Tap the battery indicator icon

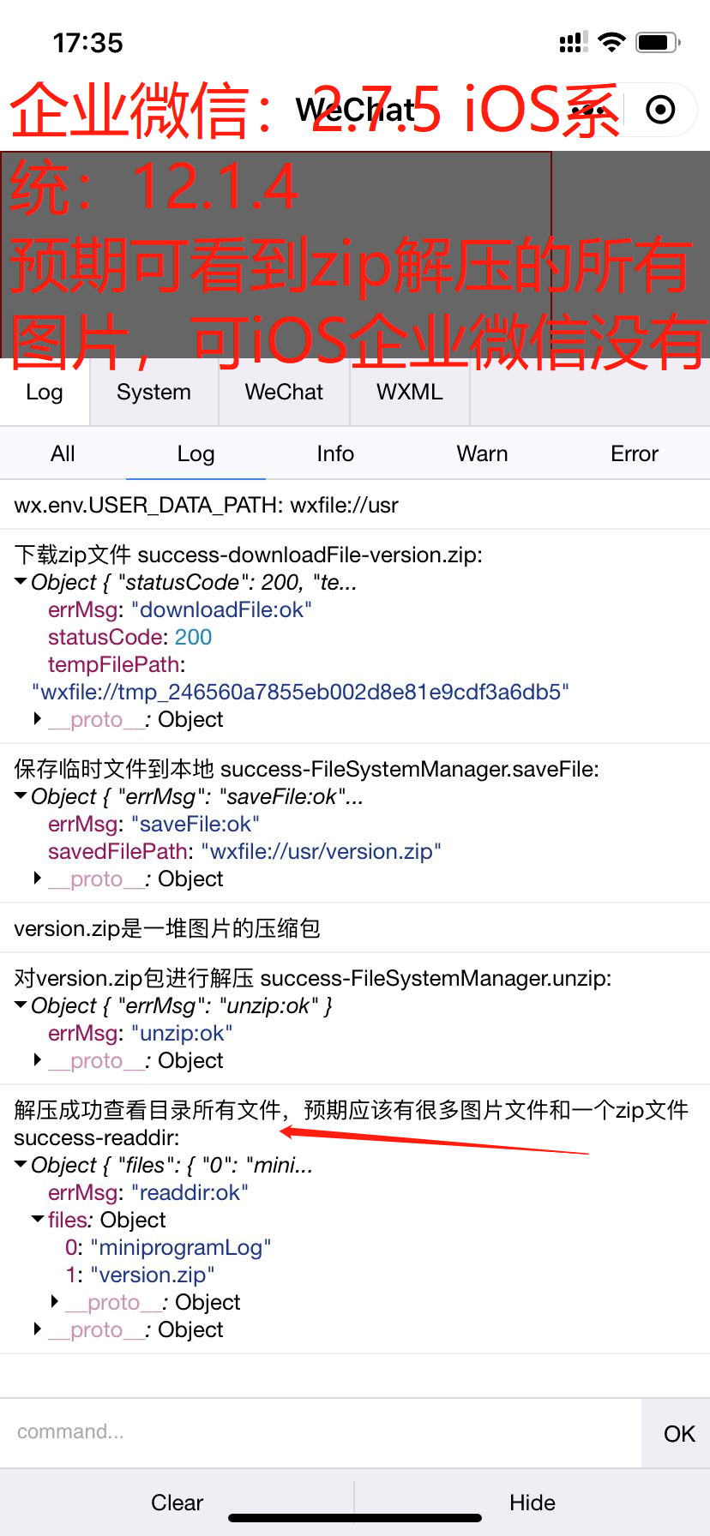658,42
